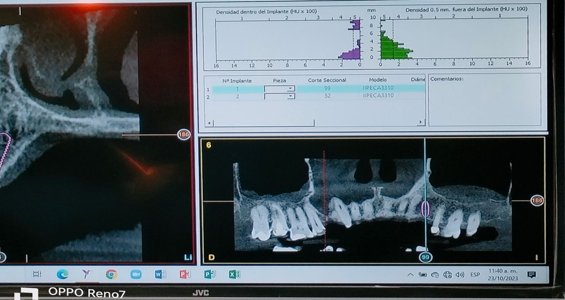Viewport: 565px width, 300px height.
Task: Open PowerPoint from the taskbar
Action: tap(185, 274)
